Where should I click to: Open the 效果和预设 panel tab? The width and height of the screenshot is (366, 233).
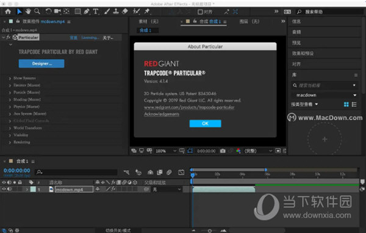(x=303, y=53)
